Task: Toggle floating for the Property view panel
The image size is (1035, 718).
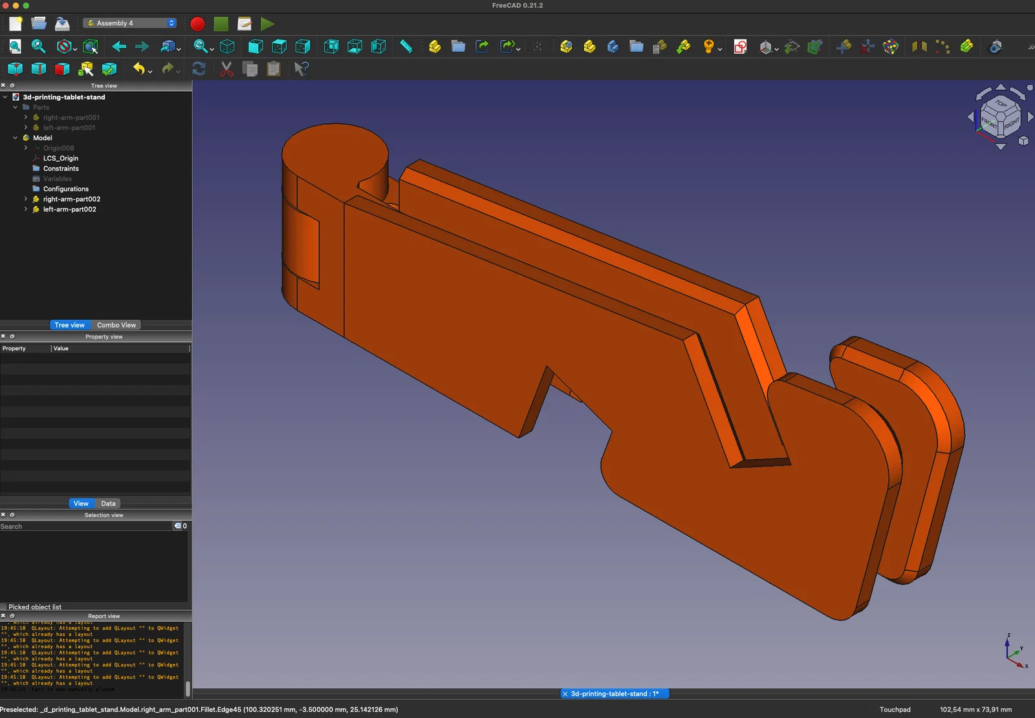Action: point(12,336)
